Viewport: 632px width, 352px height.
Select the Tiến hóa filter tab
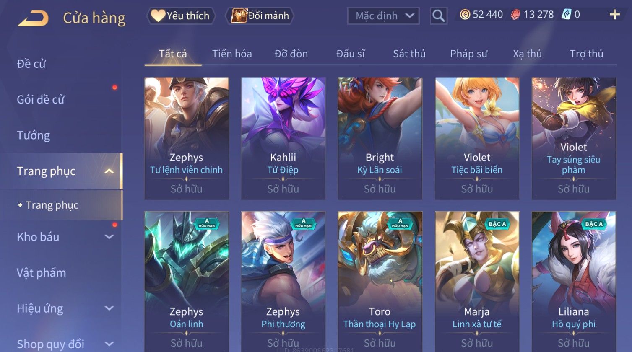point(232,54)
